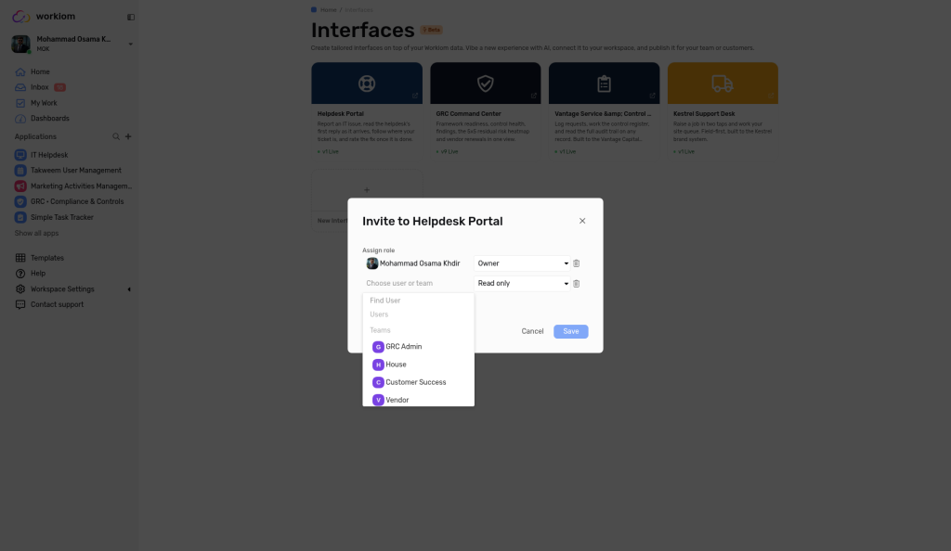Open the IT Helpdesk app
The image size is (951, 551).
click(49, 155)
